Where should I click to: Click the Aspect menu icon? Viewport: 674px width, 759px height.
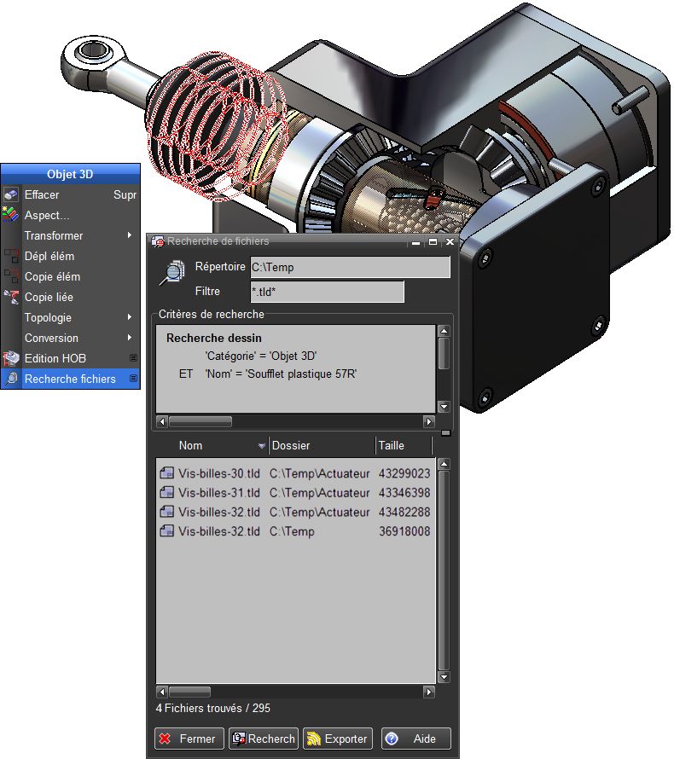pos(11,215)
